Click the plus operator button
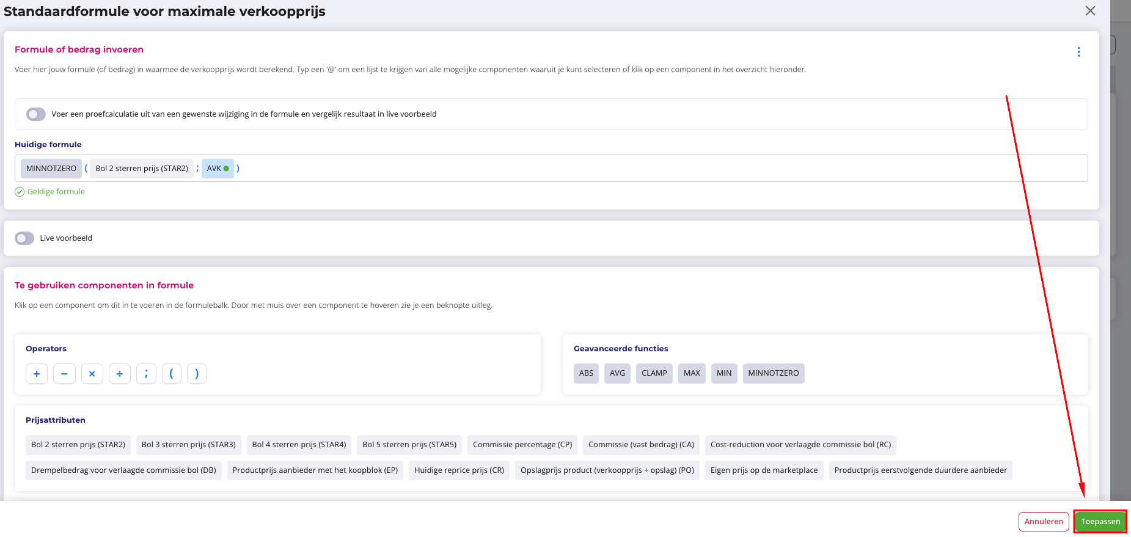Screen dimensions: 1131x537 point(37,373)
